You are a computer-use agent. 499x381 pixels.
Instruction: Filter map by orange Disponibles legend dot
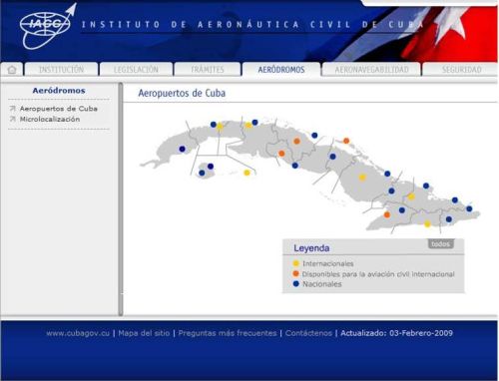[295, 273]
